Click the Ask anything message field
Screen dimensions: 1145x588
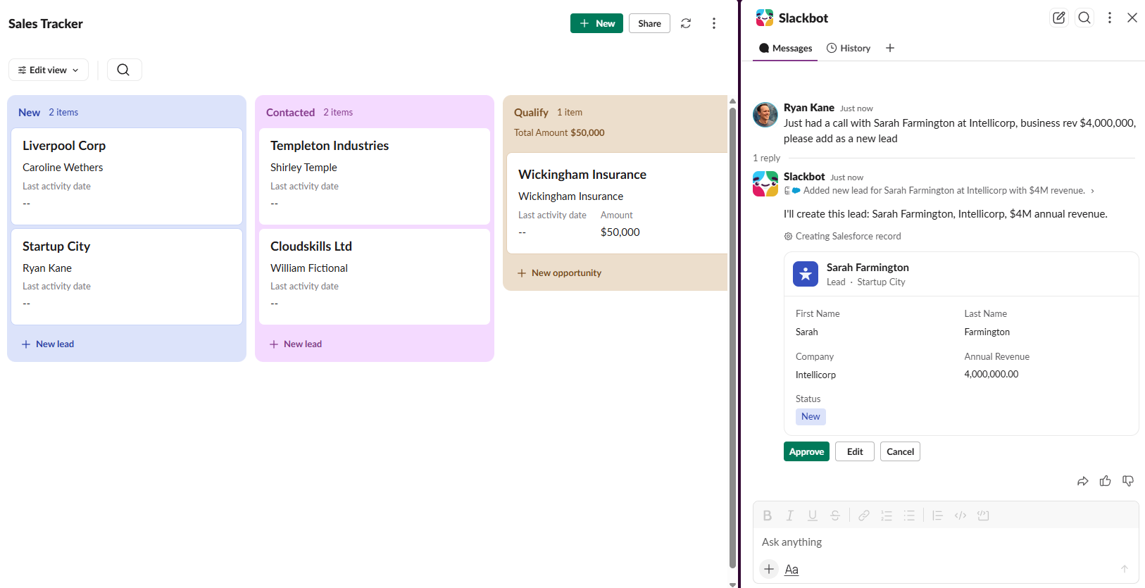click(946, 542)
